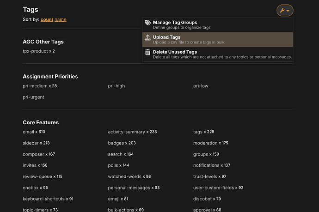Open the discobot tag
The width and height of the screenshot is (319, 212).
pyautogui.click(x=202, y=199)
